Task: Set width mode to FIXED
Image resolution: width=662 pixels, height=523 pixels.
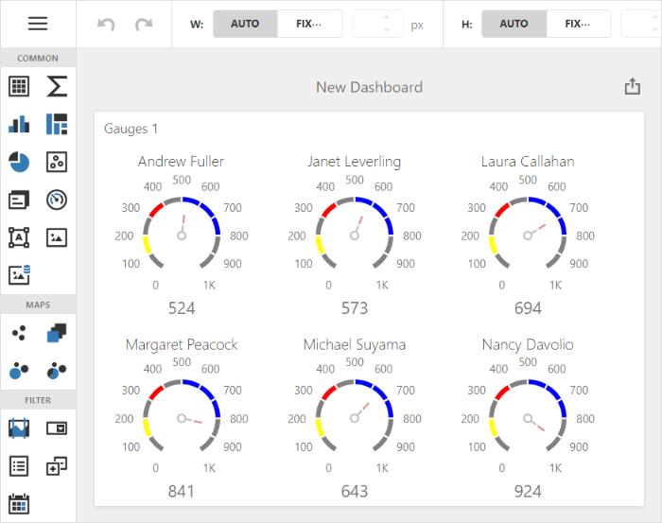Action: point(309,24)
